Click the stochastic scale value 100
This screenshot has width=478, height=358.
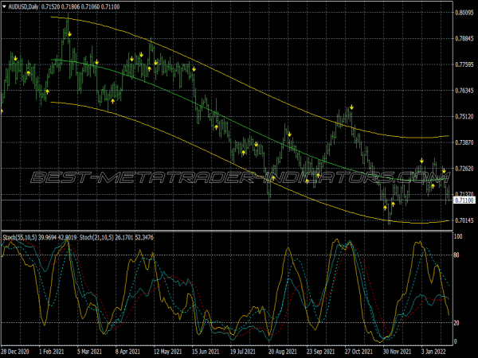pyautogui.click(x=459, y=236)
